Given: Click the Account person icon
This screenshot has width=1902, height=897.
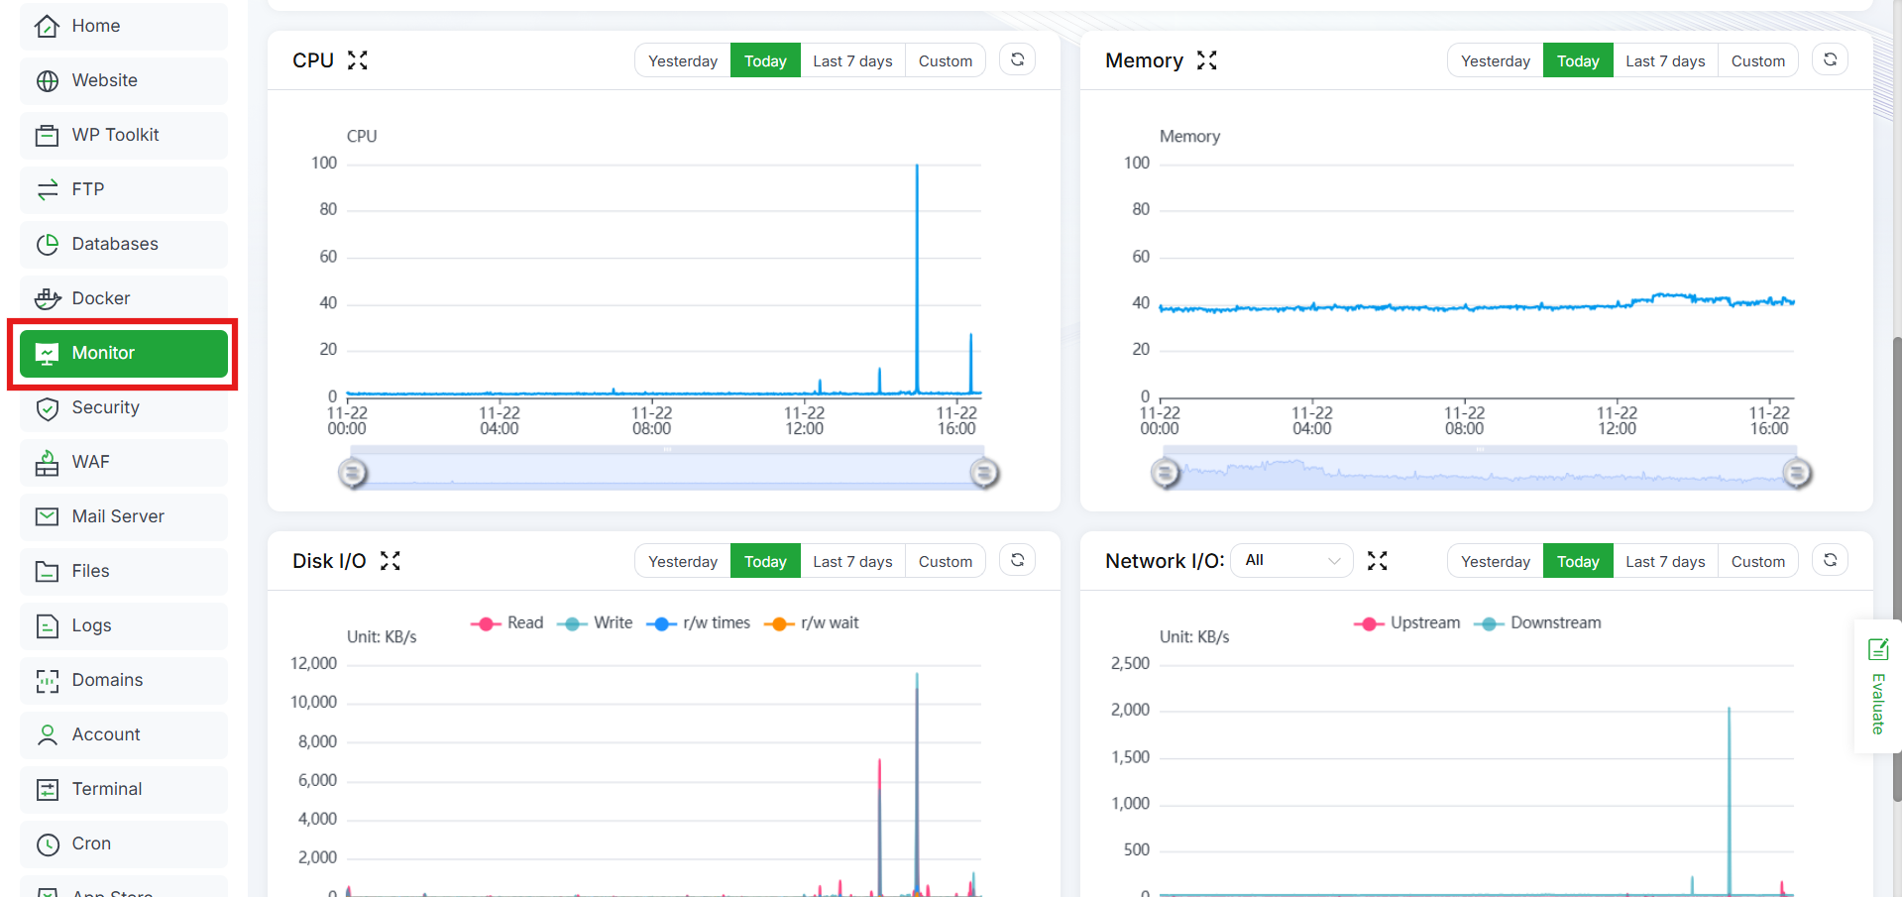Looking at the screenshot, I should (x=48, y=735).
